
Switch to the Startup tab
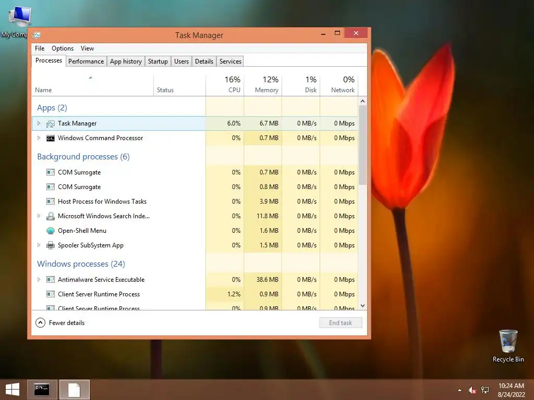[x=157, y=61]
